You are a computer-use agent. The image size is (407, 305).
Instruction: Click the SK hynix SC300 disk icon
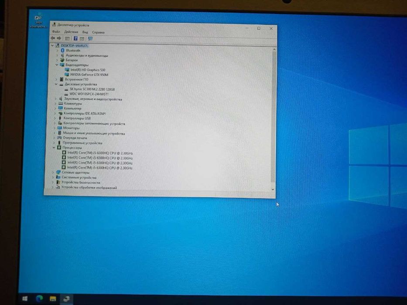[66, 89]
